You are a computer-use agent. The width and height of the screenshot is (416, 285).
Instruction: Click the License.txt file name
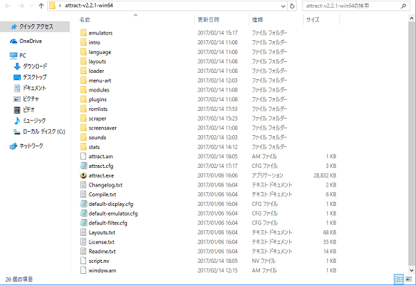pyautogui.click(x=101, y=242)
